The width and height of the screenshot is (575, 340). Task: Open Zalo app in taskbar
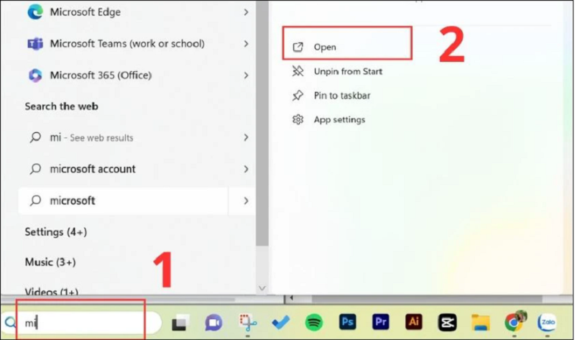[x=548, y=322]
